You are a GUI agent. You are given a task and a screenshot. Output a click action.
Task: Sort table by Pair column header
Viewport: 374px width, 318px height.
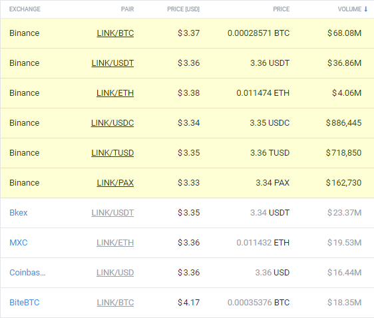(127, 9)
